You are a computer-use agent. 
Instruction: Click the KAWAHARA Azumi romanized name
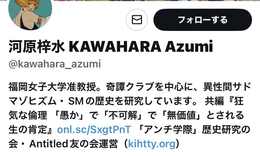pyautogui.click(x=141, y=47)
